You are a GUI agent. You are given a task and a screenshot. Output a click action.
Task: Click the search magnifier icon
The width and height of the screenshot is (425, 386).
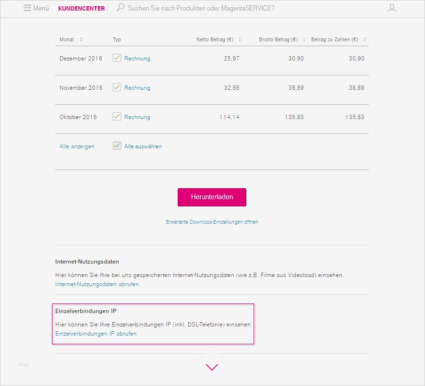[121, 8]
